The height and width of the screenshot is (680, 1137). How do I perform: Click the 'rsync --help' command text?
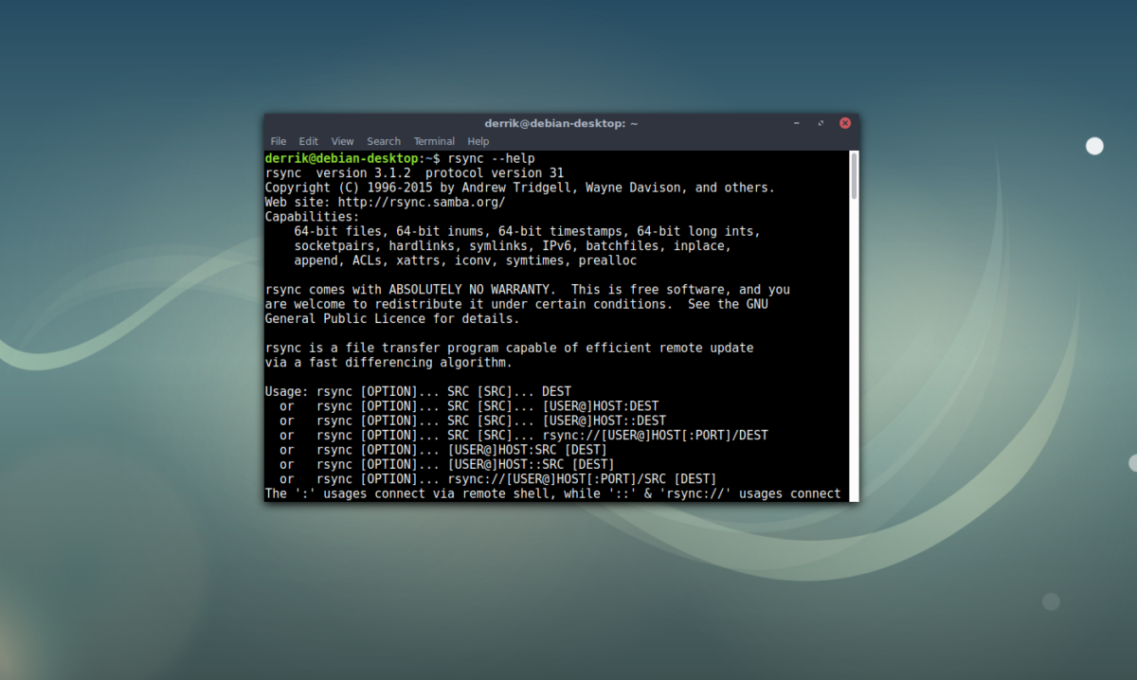pos(492,158)
